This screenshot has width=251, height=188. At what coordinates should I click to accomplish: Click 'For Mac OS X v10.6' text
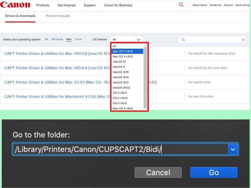coord(200,97)
